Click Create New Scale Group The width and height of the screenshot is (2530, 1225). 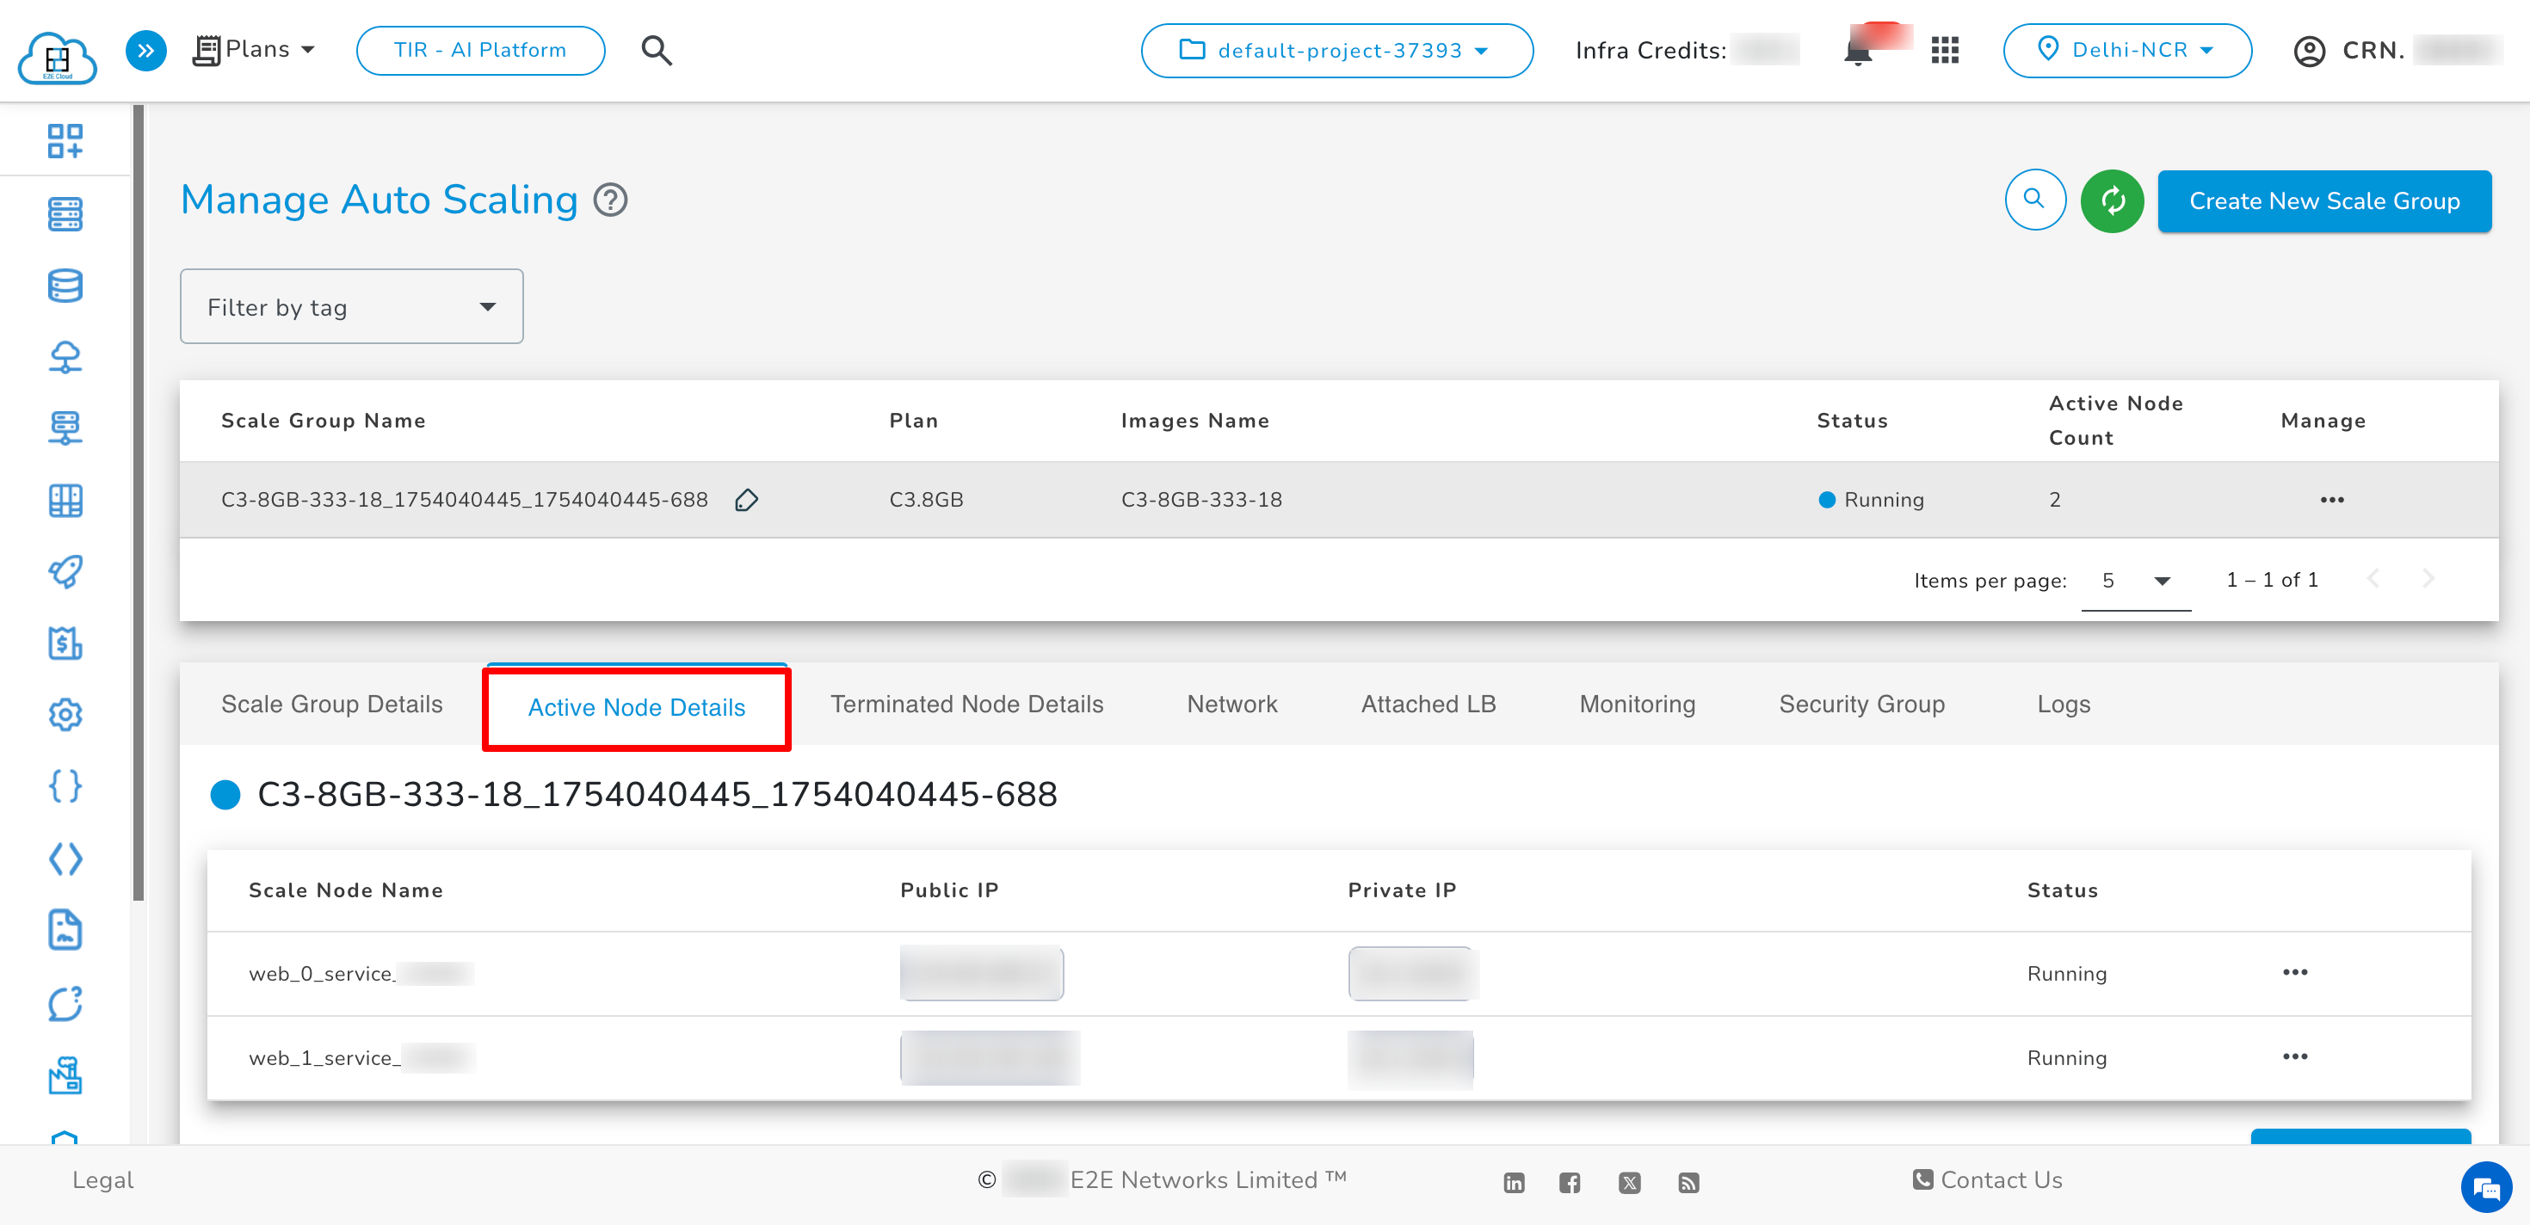[x=2323, y=200]
